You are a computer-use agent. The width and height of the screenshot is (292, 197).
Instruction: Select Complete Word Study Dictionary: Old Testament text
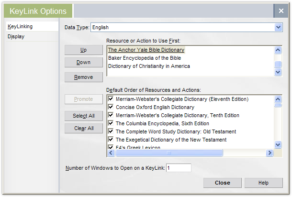coord(176,131)
